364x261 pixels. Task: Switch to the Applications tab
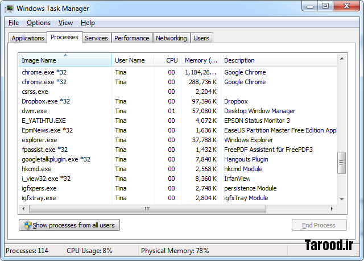[28, 38]
